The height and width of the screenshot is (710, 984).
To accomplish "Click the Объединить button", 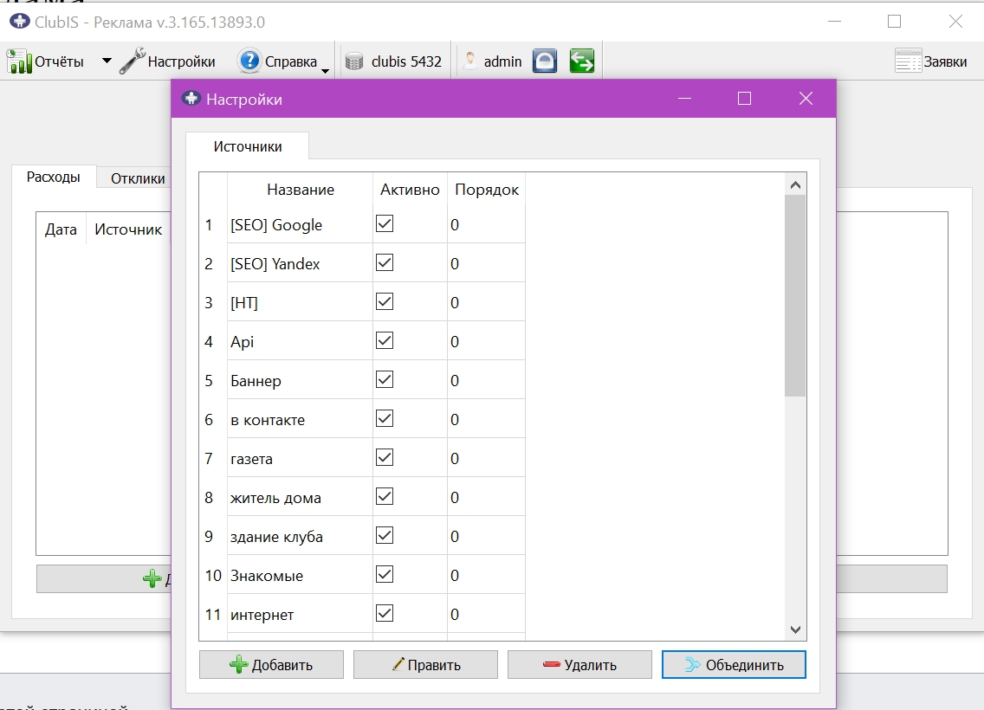I will (734, 665).
